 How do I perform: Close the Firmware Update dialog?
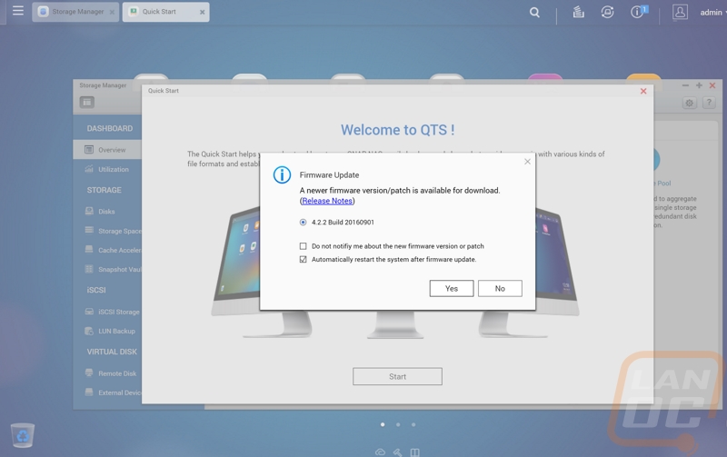[x=527, y=162]
